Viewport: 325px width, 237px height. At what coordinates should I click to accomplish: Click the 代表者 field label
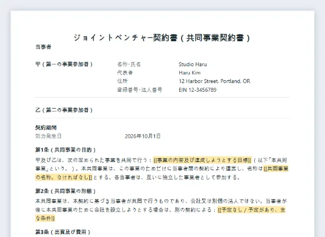click(125, 73)
